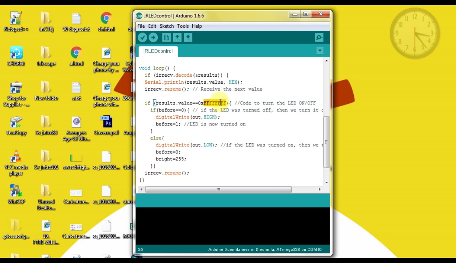Viewport: 456px width, 263px height.
Task: Select the Avengers Age Of Ultr... icon
Action: coord(76,129)
